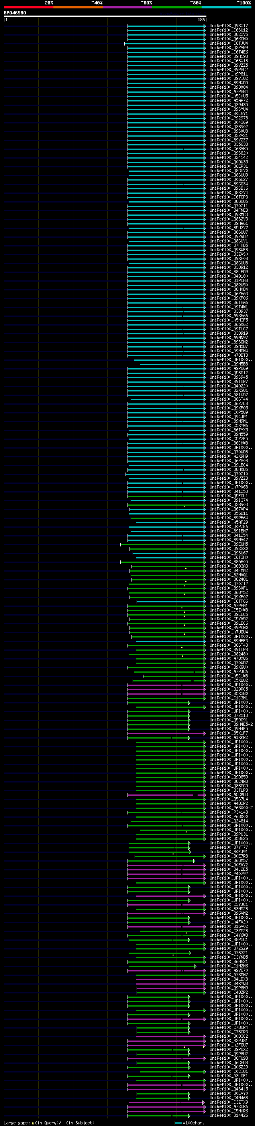Click the green alignment bar for UniRef100_B9EUH5

(163, 544)
